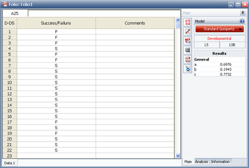Click the blue transfer data icon
The image size is (249, 168).
coord(187,69)
